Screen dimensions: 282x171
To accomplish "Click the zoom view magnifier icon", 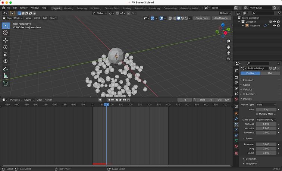I will [228, 41].
